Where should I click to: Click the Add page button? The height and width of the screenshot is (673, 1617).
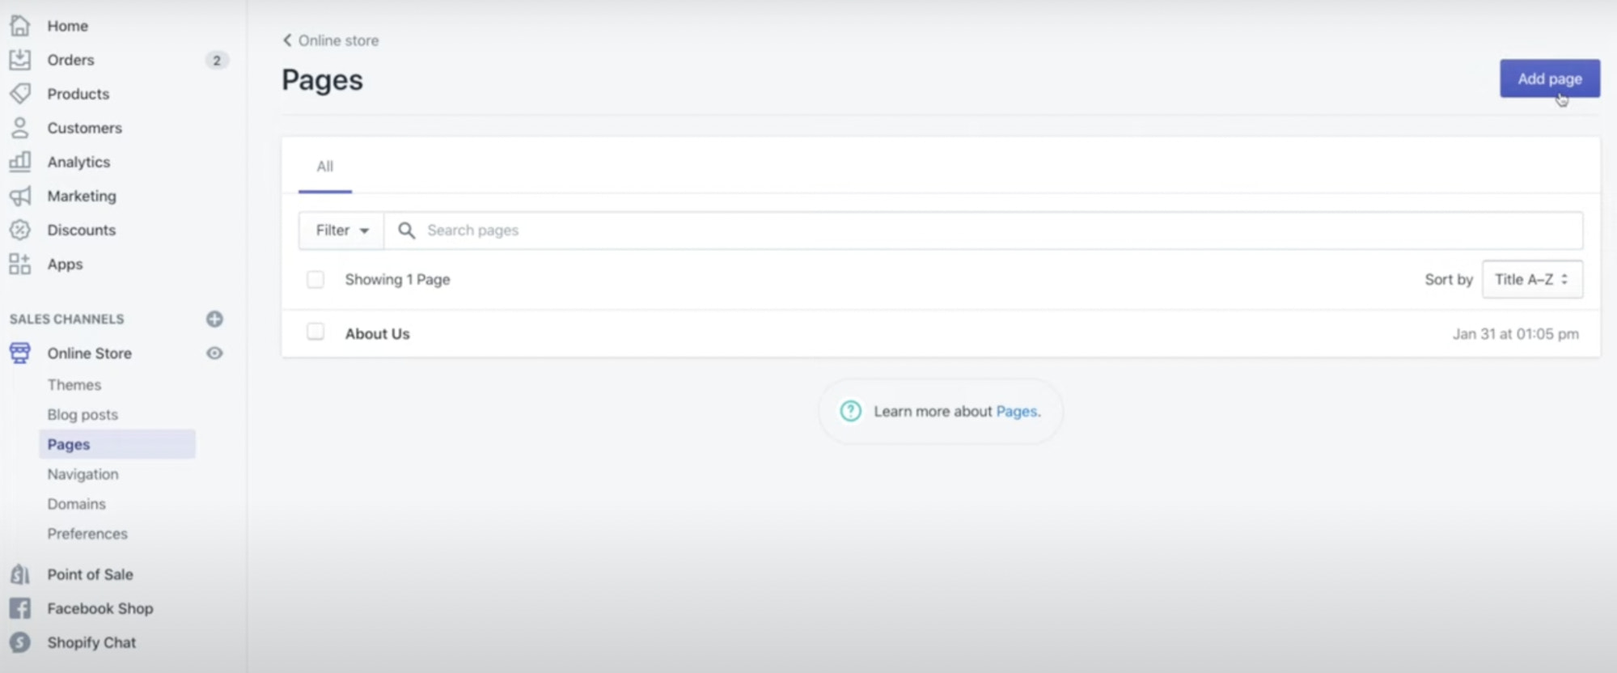tap(1549, 78)
